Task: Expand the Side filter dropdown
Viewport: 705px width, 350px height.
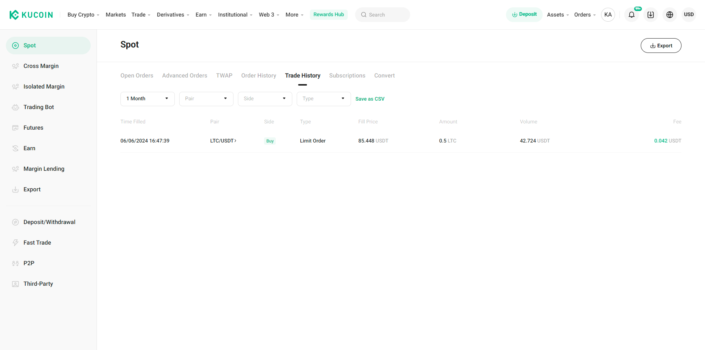Action: (x=265, y=98)
